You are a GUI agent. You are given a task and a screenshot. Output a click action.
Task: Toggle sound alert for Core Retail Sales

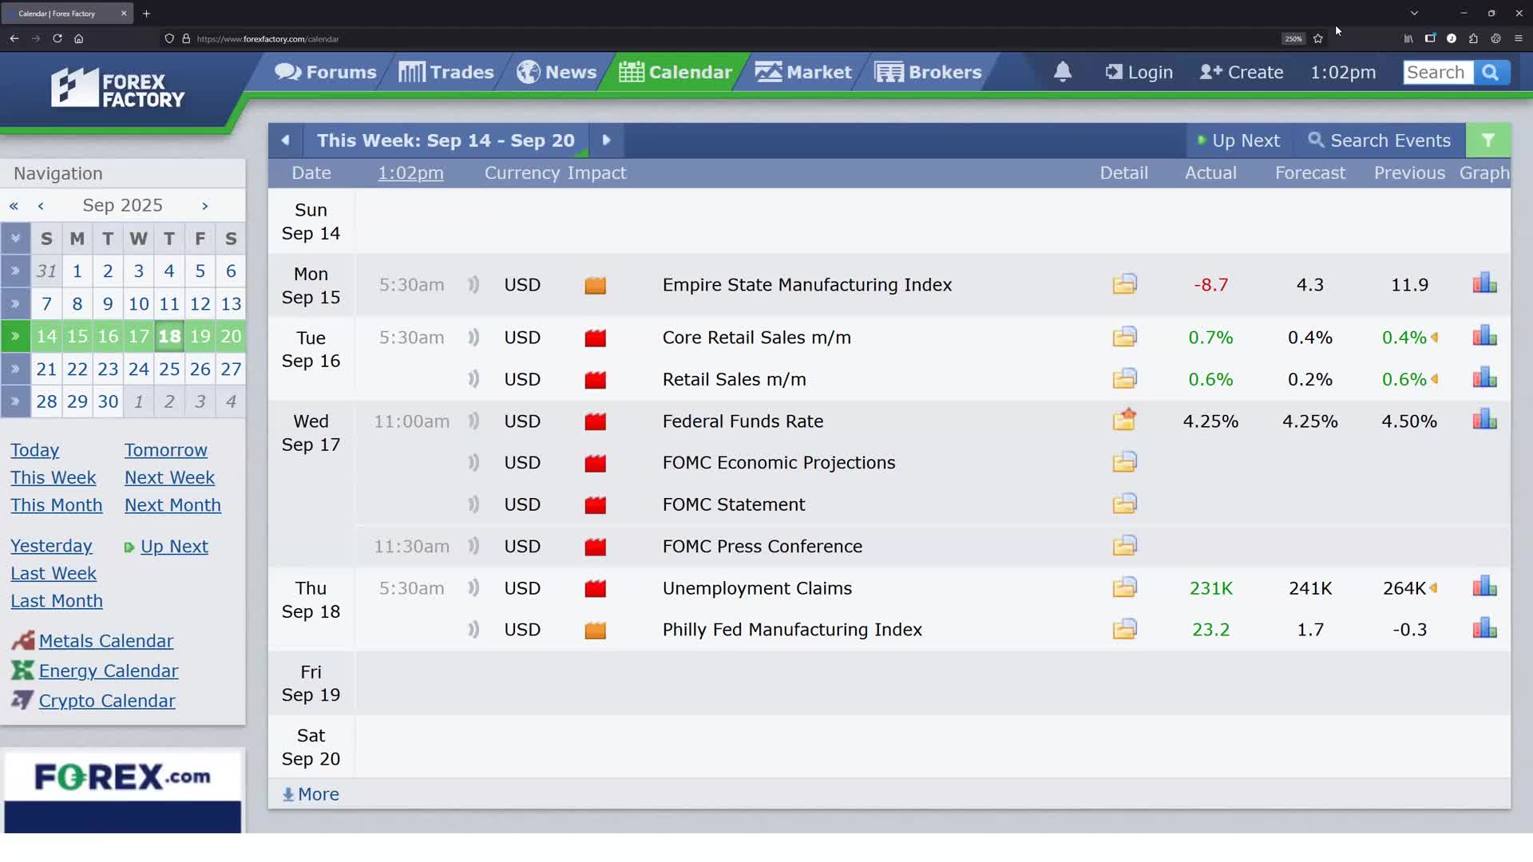pos(473,338)
